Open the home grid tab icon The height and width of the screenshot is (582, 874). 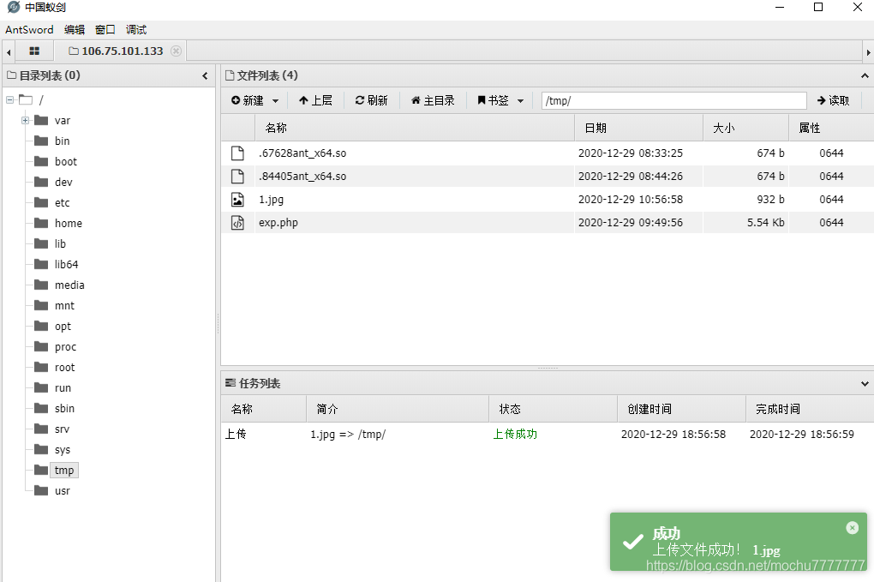34,51
